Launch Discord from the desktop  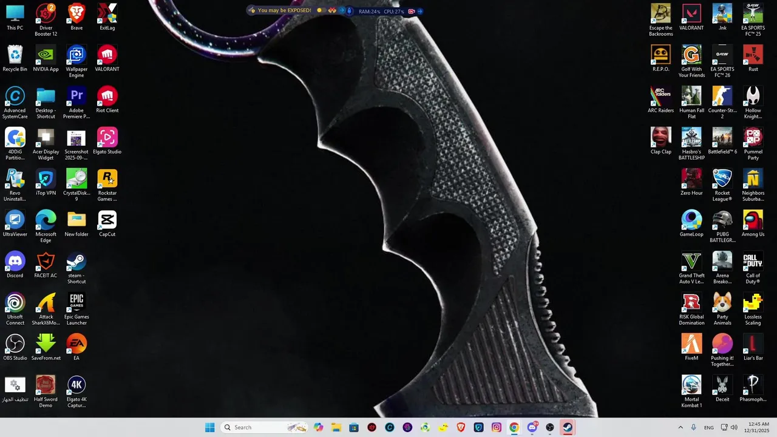(15, 265)
